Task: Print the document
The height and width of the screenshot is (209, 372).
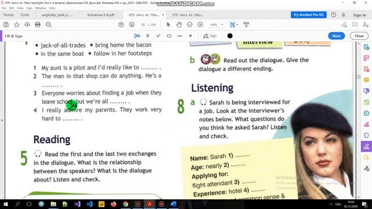Action: tap(38, 24)
